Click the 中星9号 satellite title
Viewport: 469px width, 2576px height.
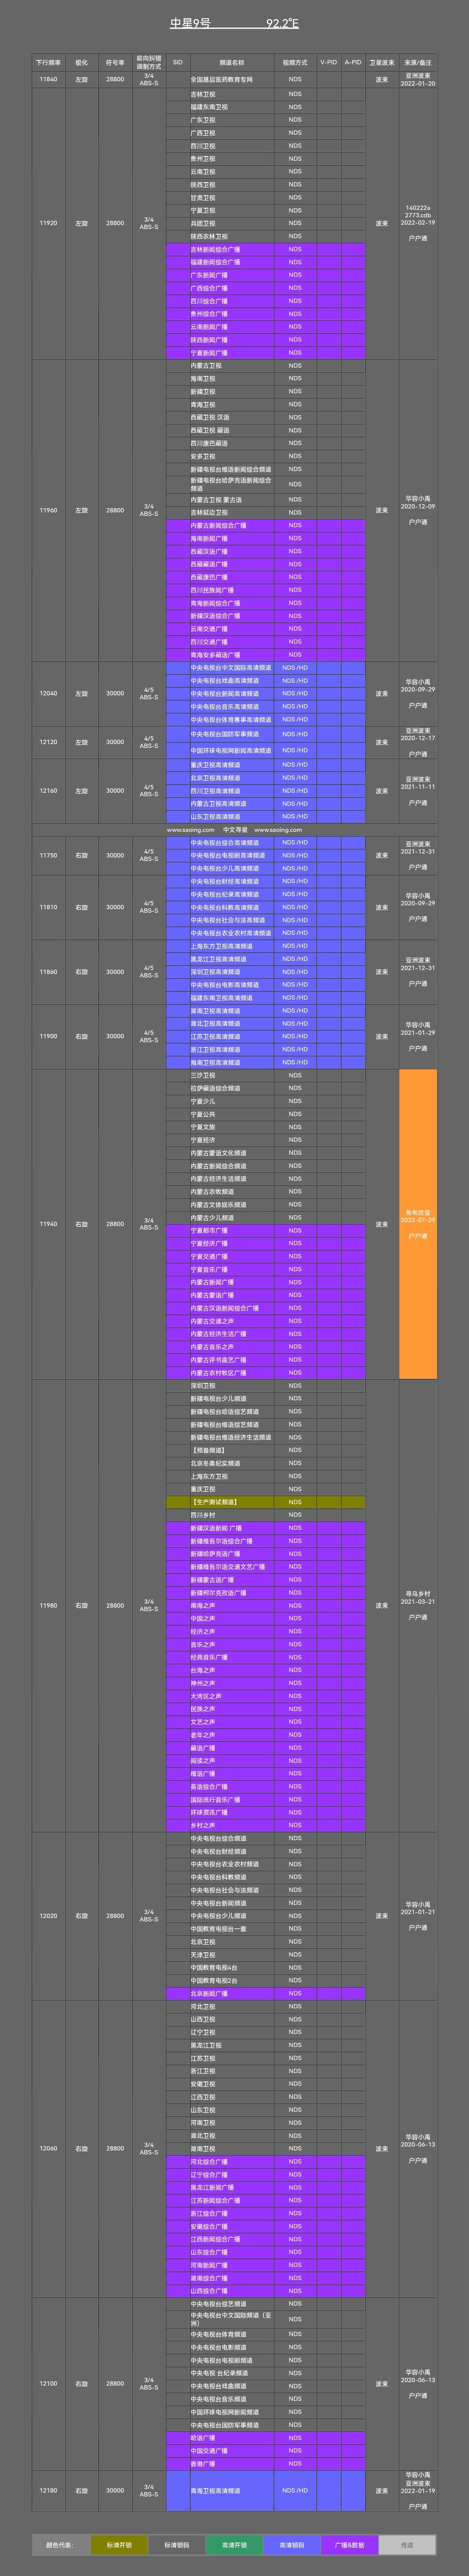[190, 23]
